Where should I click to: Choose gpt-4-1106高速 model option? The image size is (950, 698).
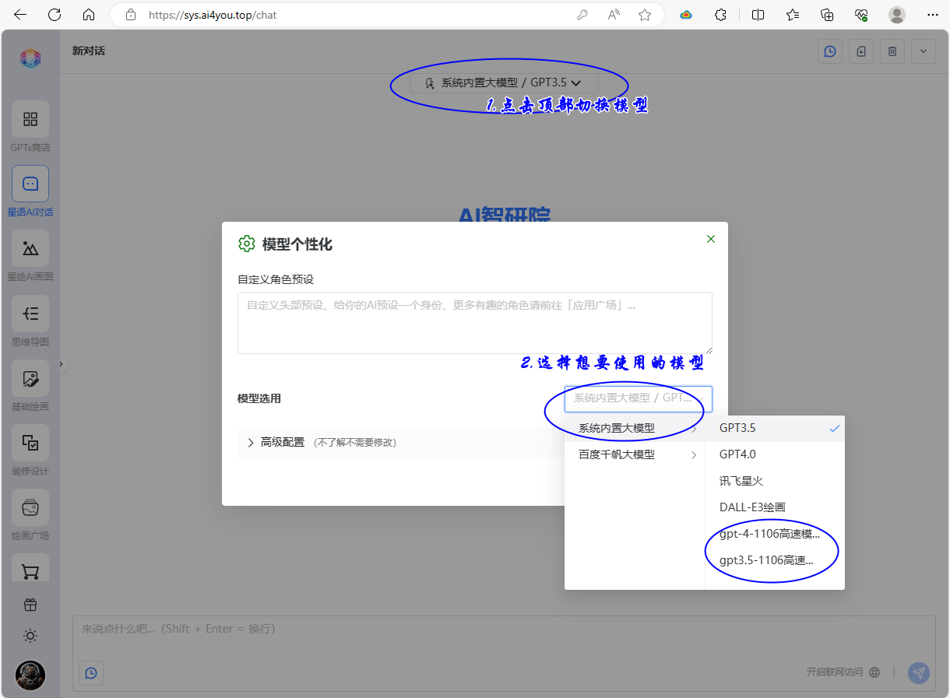point(775,534)
